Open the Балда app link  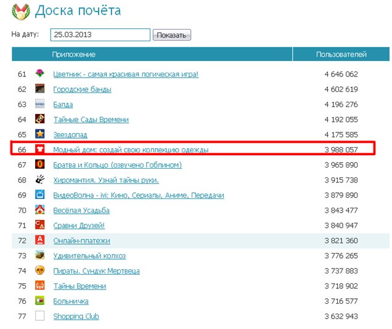click(x=63, y=104)
